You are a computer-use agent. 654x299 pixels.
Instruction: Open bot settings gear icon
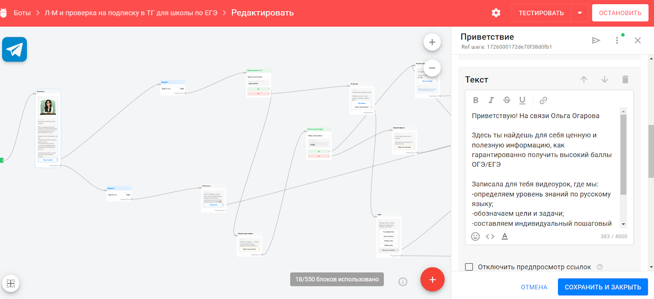click(496, 13)
